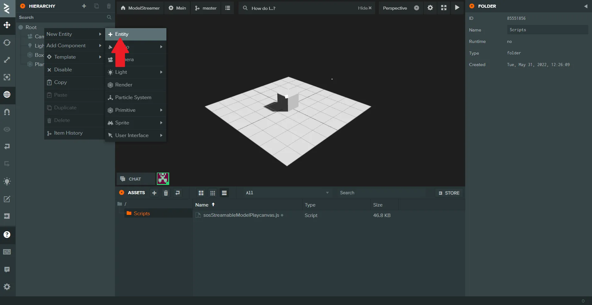Image resolution: width=592 pixels, height=305 pixels.
Task: Select Root entity in hierarchy
Action: click(x=31, y=27)
